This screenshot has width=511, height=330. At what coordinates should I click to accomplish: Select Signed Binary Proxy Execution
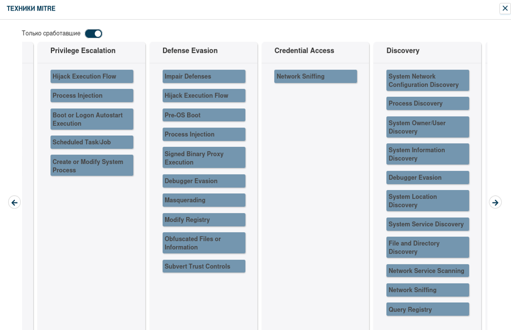(x=204, y=158)
